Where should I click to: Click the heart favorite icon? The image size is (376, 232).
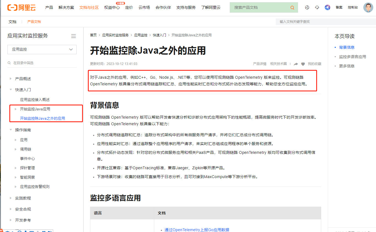point(303,64)
